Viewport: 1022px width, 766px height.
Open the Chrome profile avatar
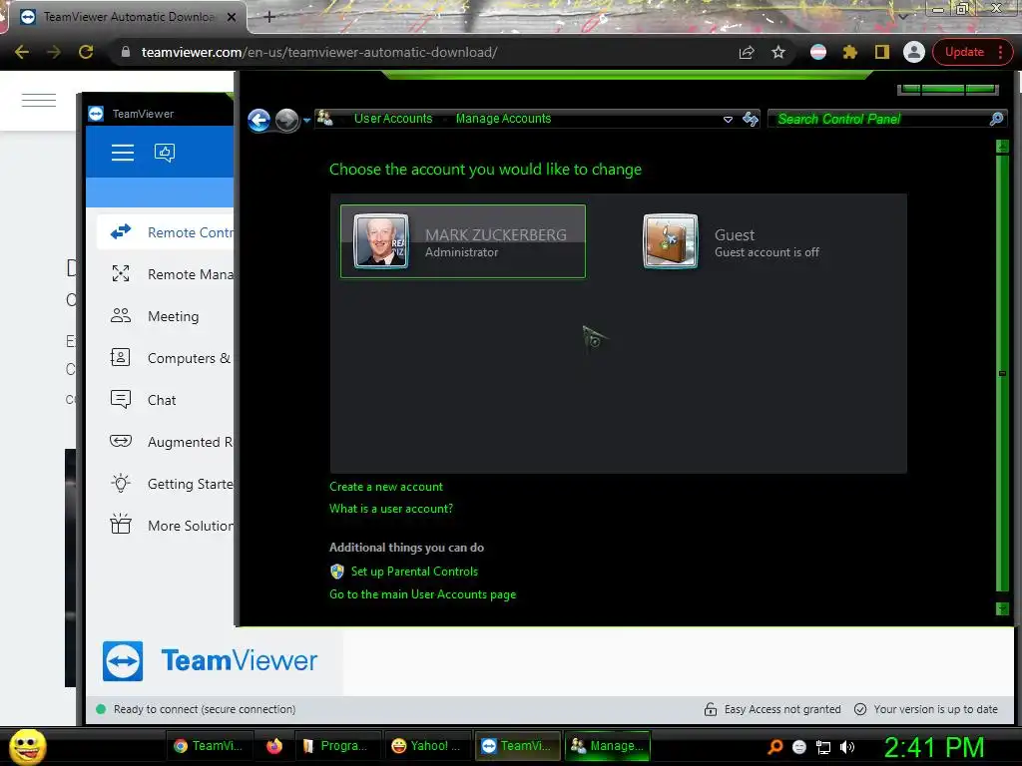coord(914,52)
